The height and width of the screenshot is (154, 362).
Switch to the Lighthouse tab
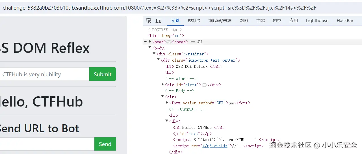(317, 20)
